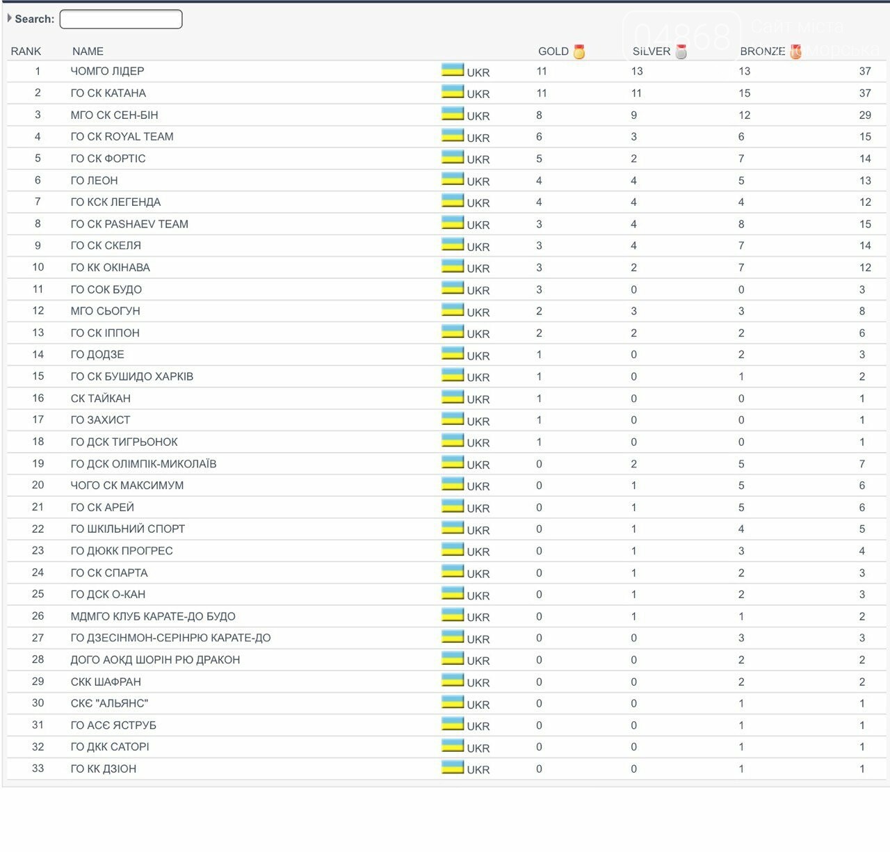The width and height of the screenshot is (890, 852).
Task: Select the team name ЧОГО СК МАКСИМУМ
Action: [127, 485]
